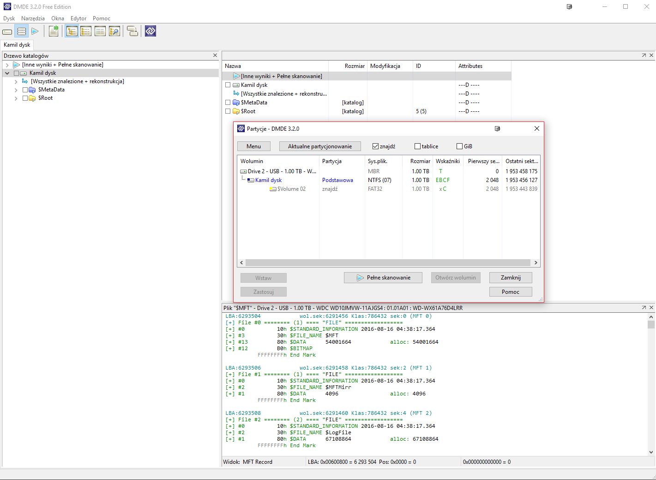Click the cascade windows toolbar icon
Viewport: 656px width, 480px height.
coord(132,31)
